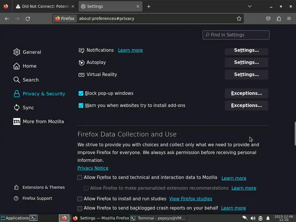Go back using the back arrow
The height and width of the screenshot is (222, 296).
click(x=7, y=18)
